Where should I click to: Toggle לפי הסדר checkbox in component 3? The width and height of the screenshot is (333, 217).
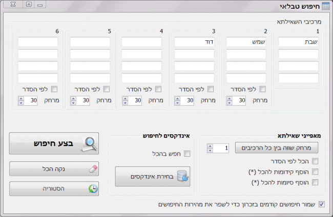(211, 89)
